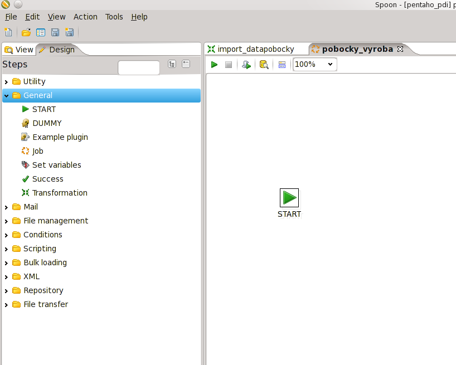Open the zoom level 100% dropdown
456x365 pixels.
tap(314, 65)
